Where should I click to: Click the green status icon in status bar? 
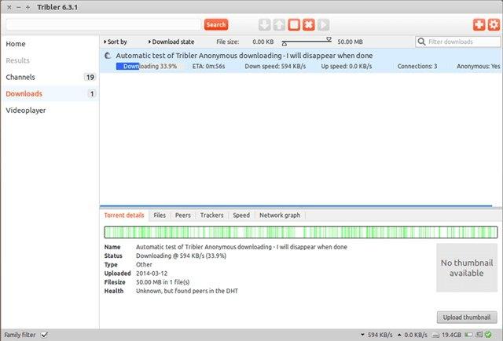[488, 336]
